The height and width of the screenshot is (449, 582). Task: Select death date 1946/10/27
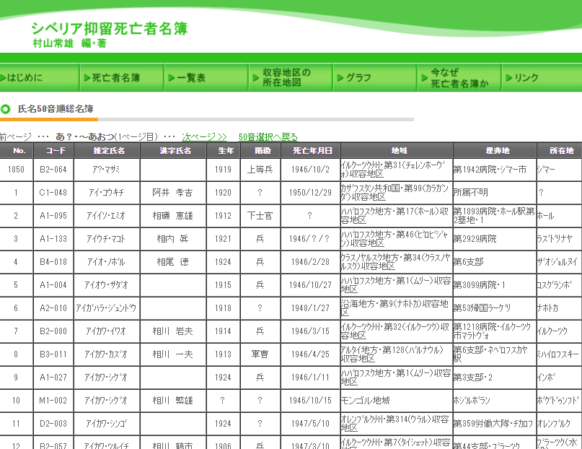pyautogui.click(x=310, y=285)
